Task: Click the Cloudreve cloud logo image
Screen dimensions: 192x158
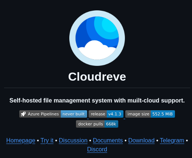Action: 97,38
